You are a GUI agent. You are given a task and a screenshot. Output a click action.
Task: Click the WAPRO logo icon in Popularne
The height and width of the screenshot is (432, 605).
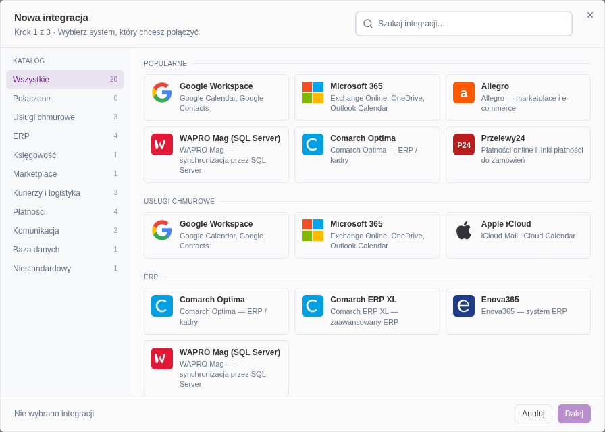coord(161,144)
